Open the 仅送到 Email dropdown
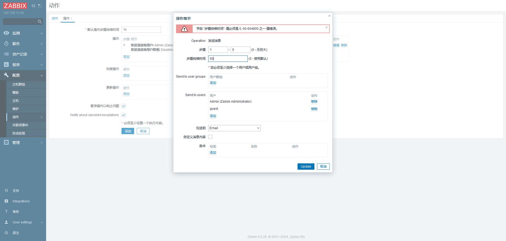 [x=234, y=128]
